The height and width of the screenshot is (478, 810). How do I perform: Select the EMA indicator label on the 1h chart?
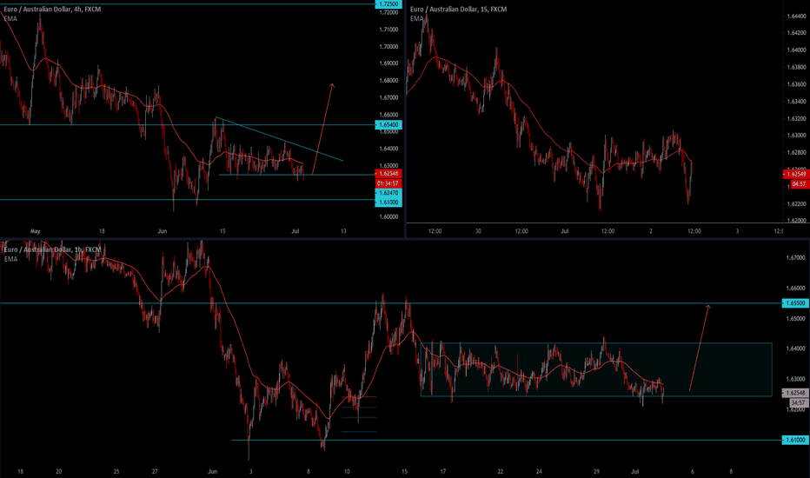click(10, 259)
